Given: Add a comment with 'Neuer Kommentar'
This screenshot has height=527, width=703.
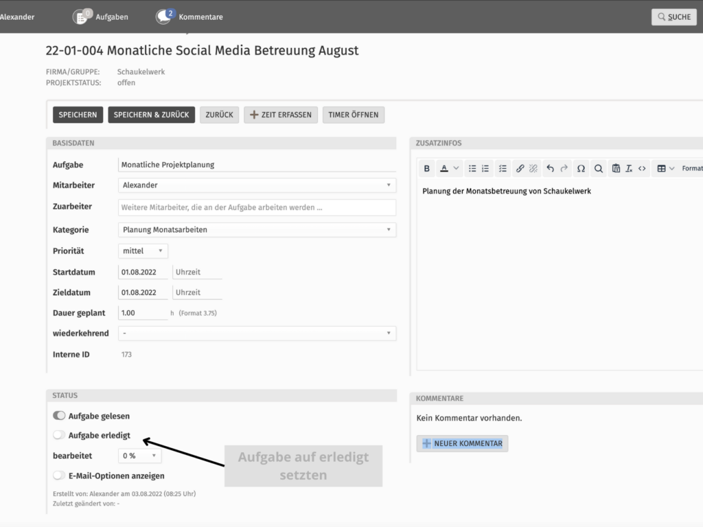Looking at the screenshot, I should coord(462,443).
